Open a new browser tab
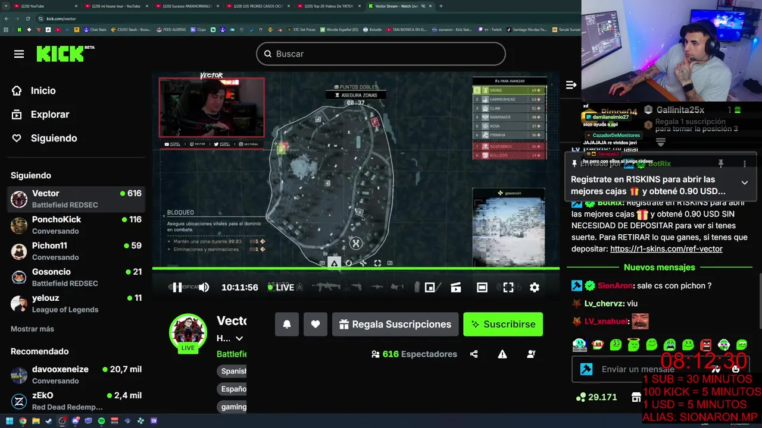 coord(441,6)
